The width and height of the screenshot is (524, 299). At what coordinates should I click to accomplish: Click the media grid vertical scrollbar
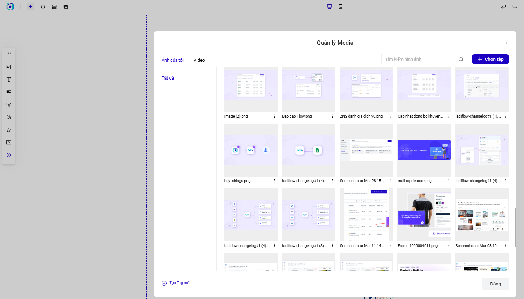[x=516, y=227]
